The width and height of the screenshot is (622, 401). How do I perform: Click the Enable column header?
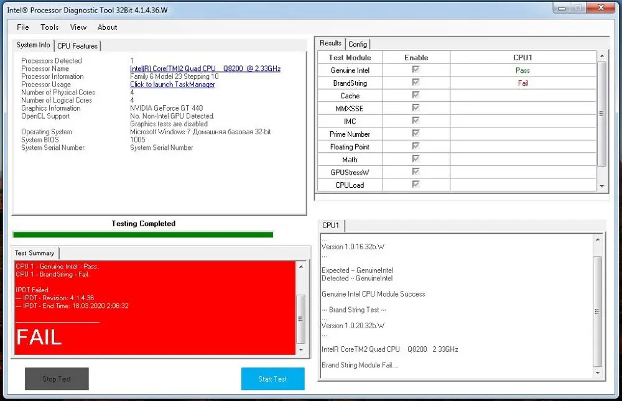416,58
